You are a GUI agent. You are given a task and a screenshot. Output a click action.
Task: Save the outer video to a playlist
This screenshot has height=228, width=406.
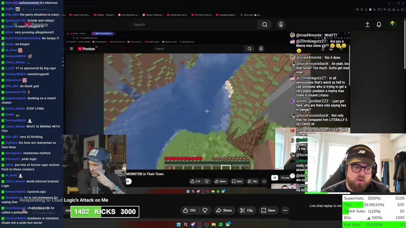268,210
